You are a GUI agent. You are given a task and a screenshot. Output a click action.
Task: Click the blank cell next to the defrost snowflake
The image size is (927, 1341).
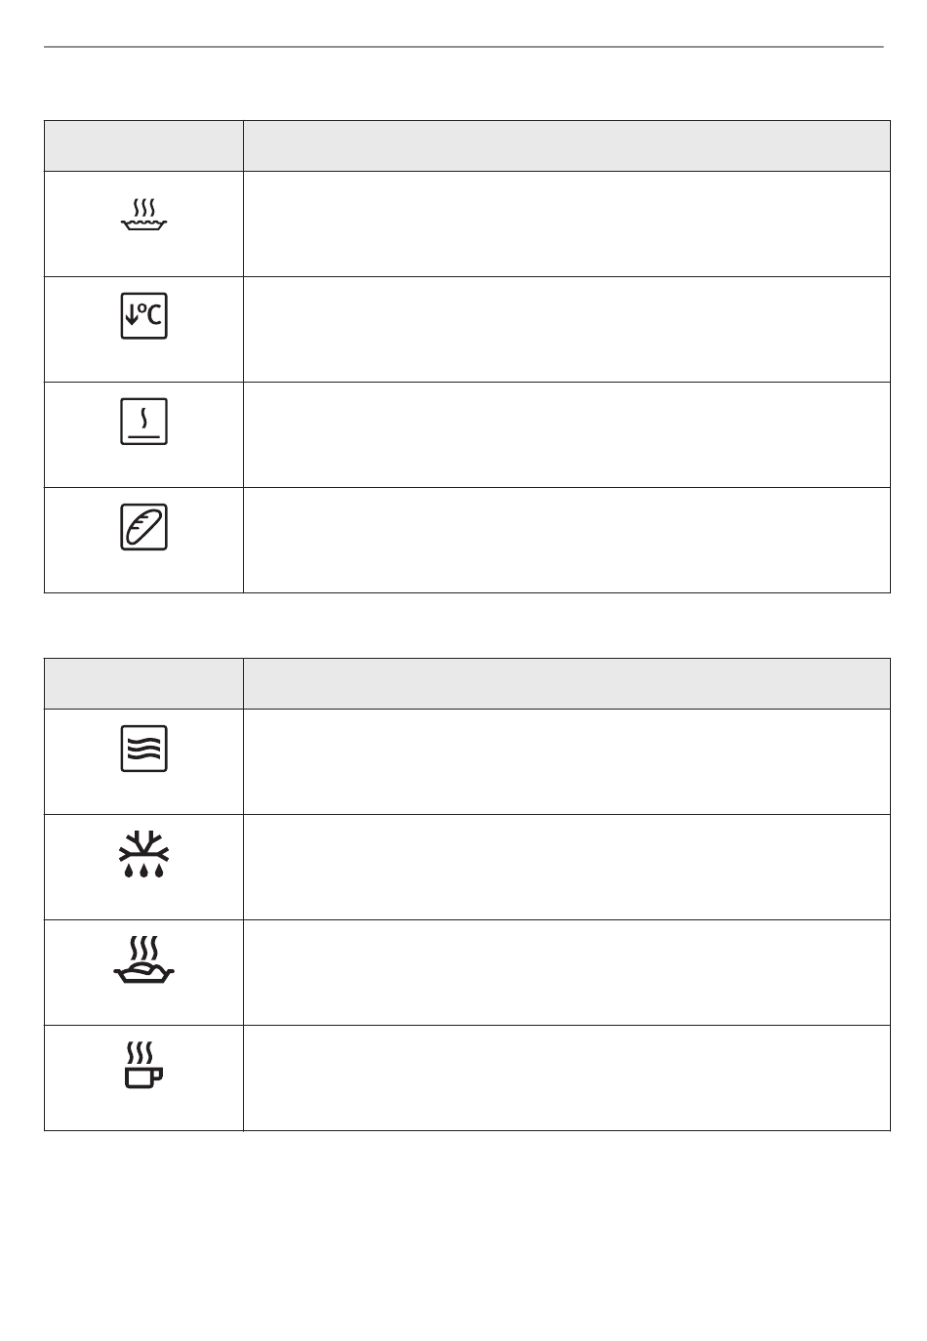coord(567,868)
